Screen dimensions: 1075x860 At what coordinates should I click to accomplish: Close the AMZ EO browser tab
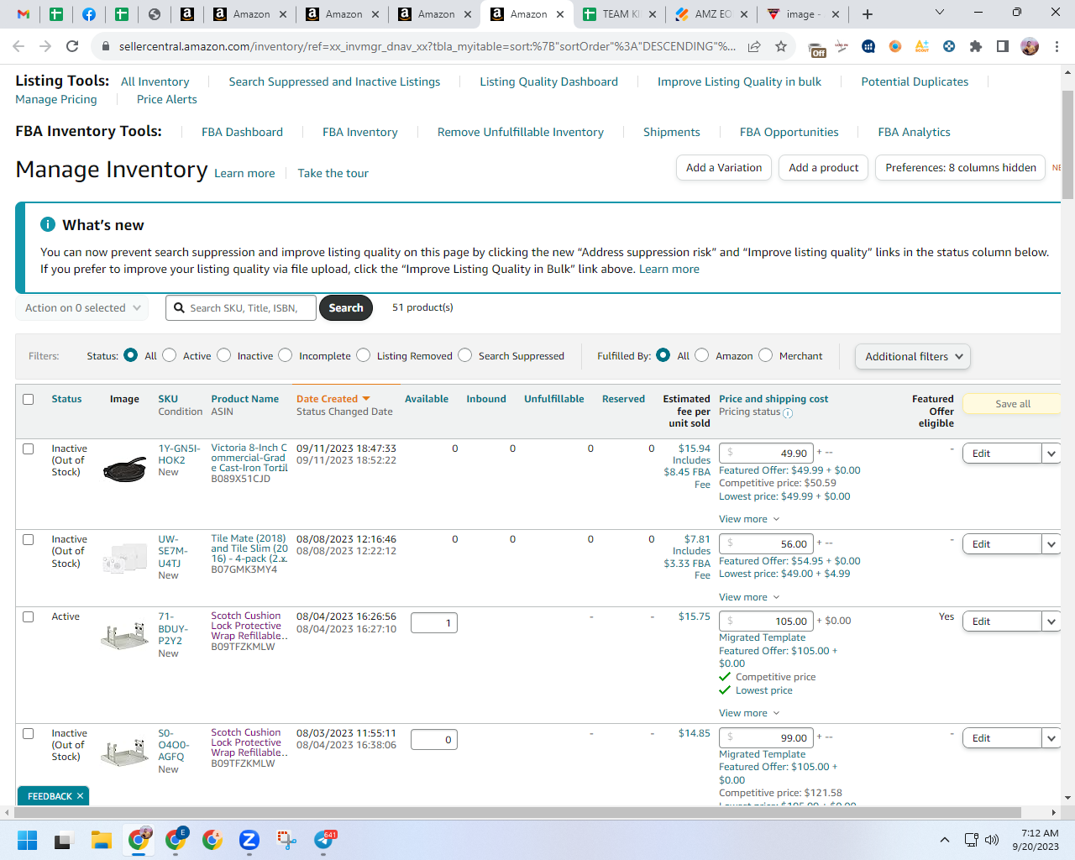pos(745,14)
